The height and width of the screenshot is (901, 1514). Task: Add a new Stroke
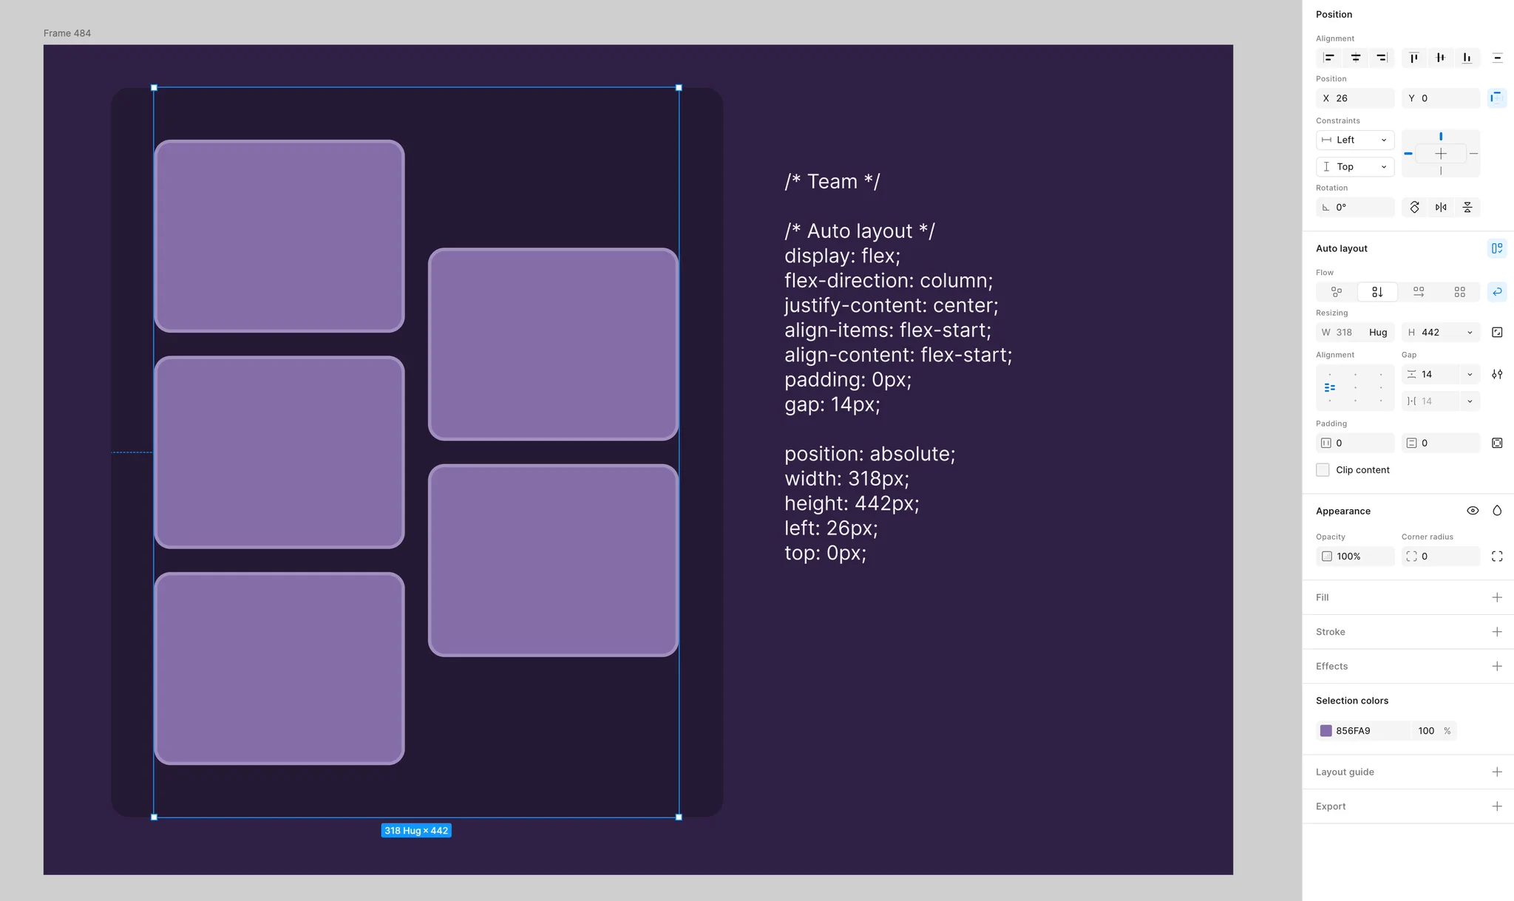[x=1497, y=632]
